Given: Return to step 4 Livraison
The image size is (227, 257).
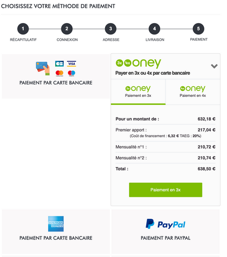Looking at the screenshot, I should [x=154, y=29].
